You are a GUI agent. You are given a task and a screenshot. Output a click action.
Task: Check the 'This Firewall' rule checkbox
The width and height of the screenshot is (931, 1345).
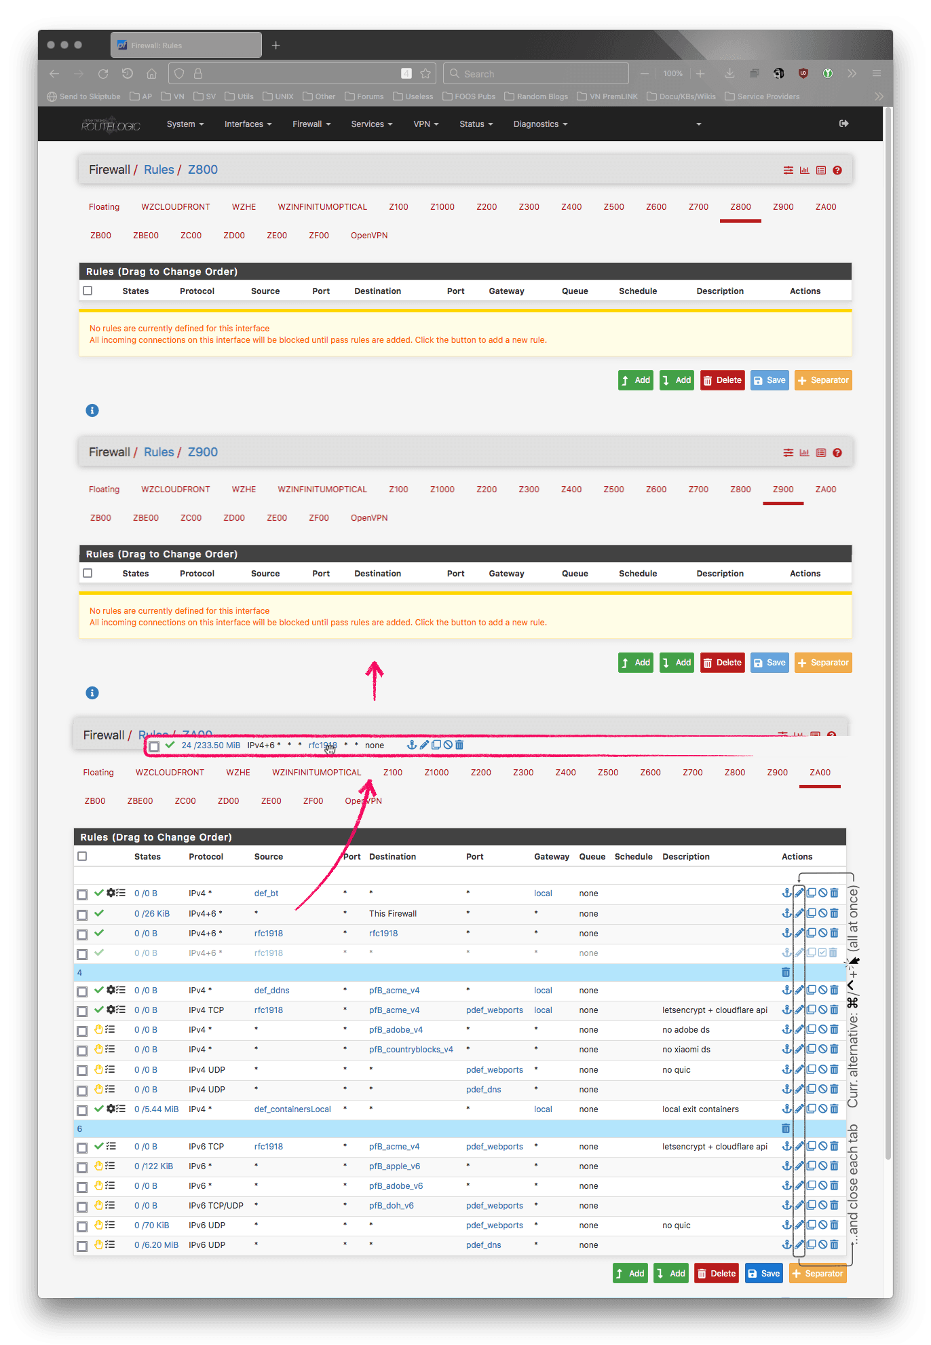point(82,915)
